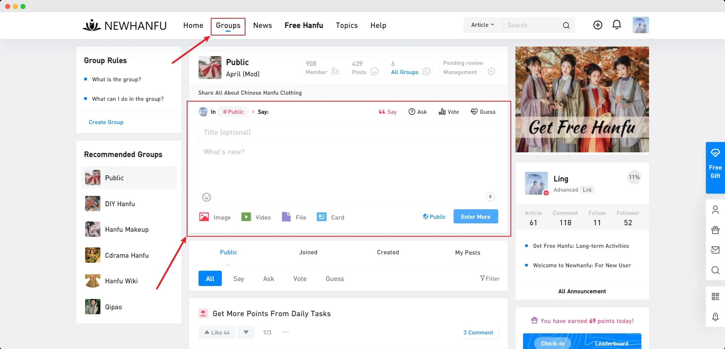Select the Vote post type
Screen dimensions: 725x349
click(x=449, y=112)
